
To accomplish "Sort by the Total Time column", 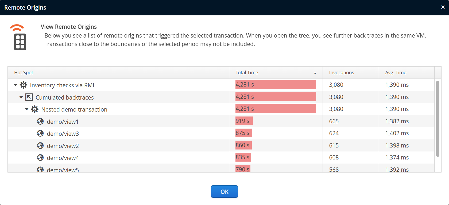I will tap(275, 73).
